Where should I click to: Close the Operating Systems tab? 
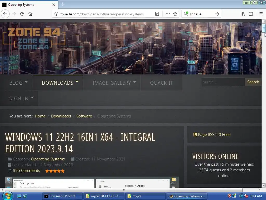coord(54,5)
